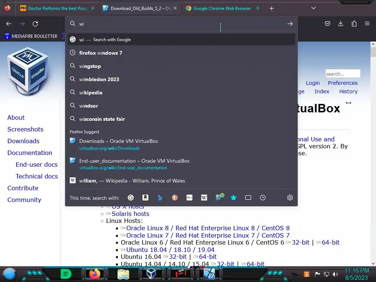
Task: Open the Preferences link
Action: [343, 83]
